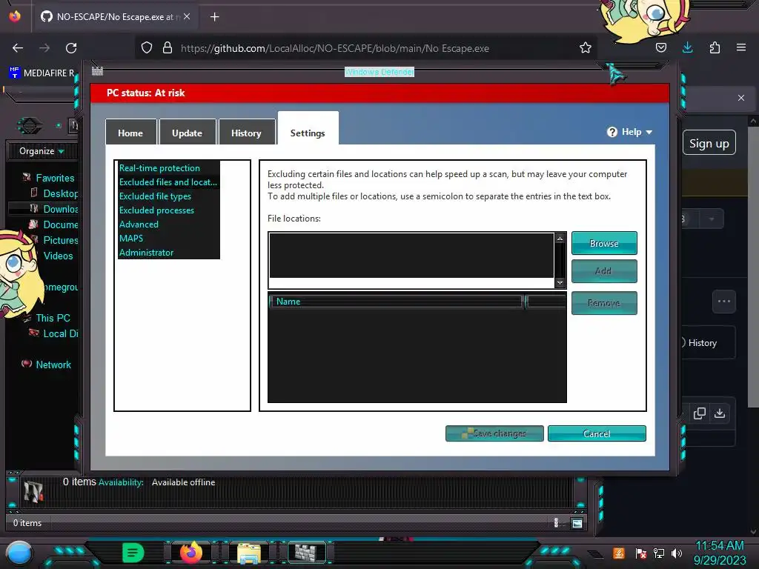Copy raw file icon on GitHub

(700, 413)
